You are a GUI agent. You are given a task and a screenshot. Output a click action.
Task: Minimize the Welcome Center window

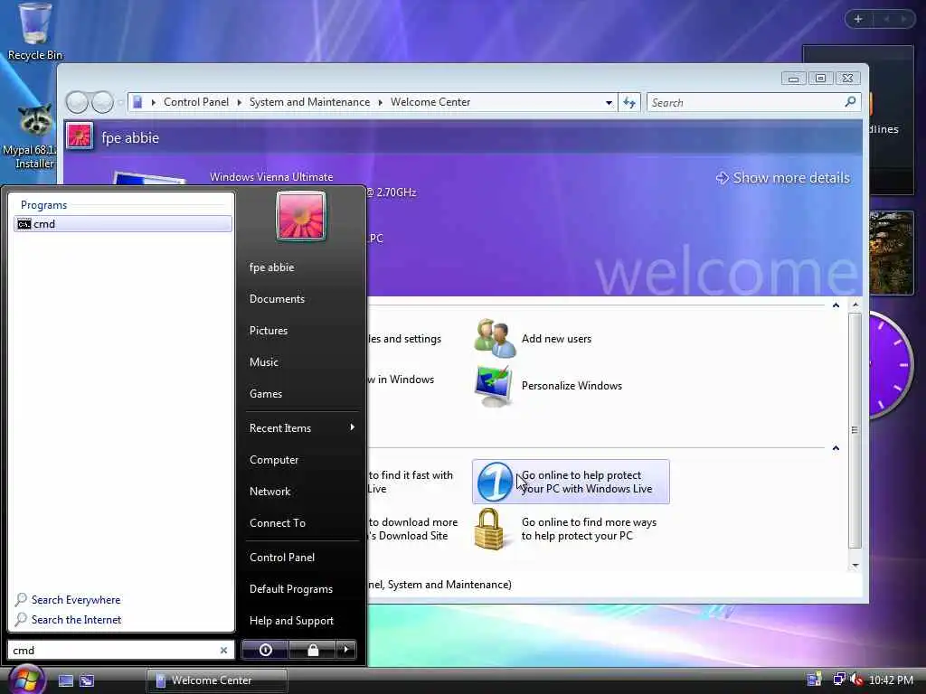(x=793, y=79)
